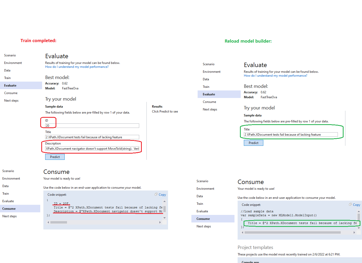
Task: Select Evaluate in the left sidebar
Action: pos(10,85)
